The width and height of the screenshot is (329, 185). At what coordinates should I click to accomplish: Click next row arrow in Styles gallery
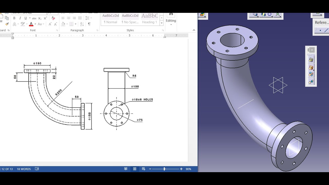click(x=162, y=18)
